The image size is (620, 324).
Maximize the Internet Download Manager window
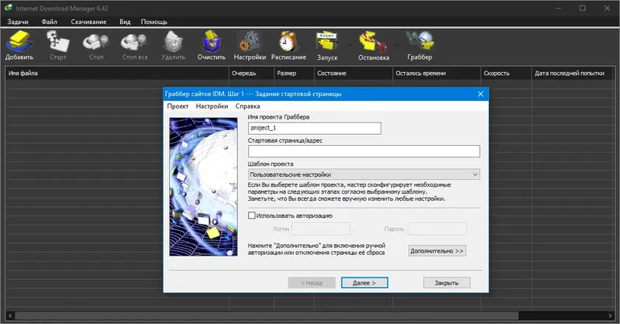pos(583,8)
